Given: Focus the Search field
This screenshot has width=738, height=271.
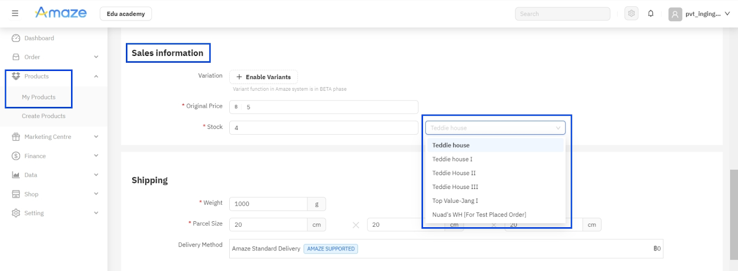Looking at the screenshot, I should (x=563, y=14).
